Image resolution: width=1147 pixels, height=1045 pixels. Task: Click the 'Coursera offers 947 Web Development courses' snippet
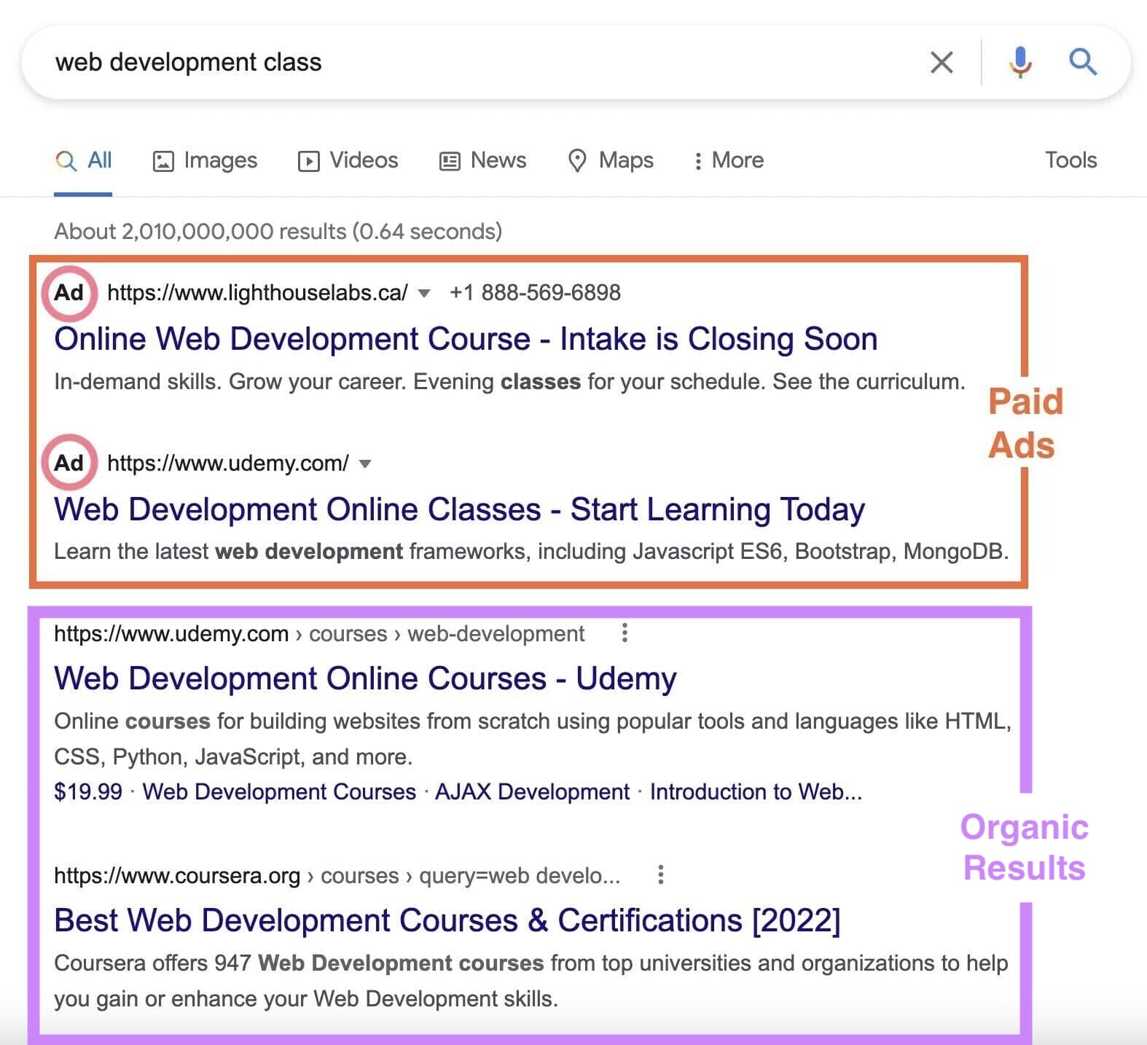531,981
